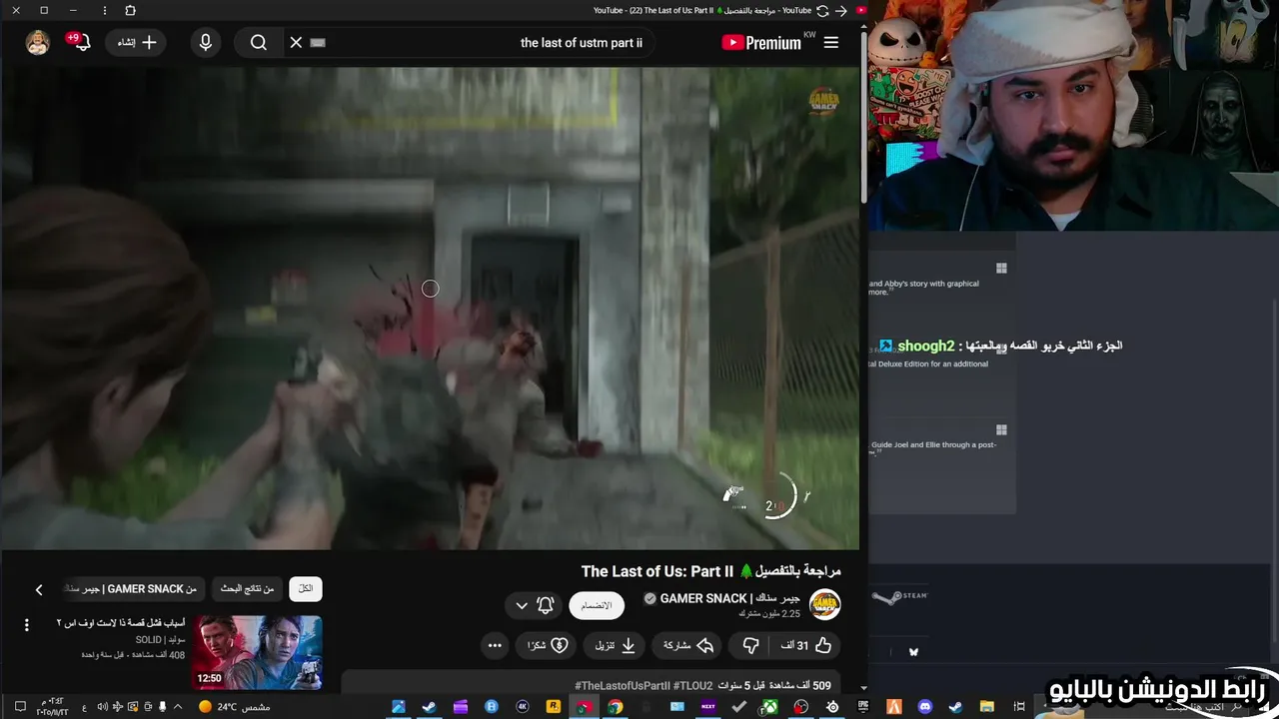
Task: Select the 'من GAMER SNACK' chip
Action: pyautogui.click(x=132, y=589)
